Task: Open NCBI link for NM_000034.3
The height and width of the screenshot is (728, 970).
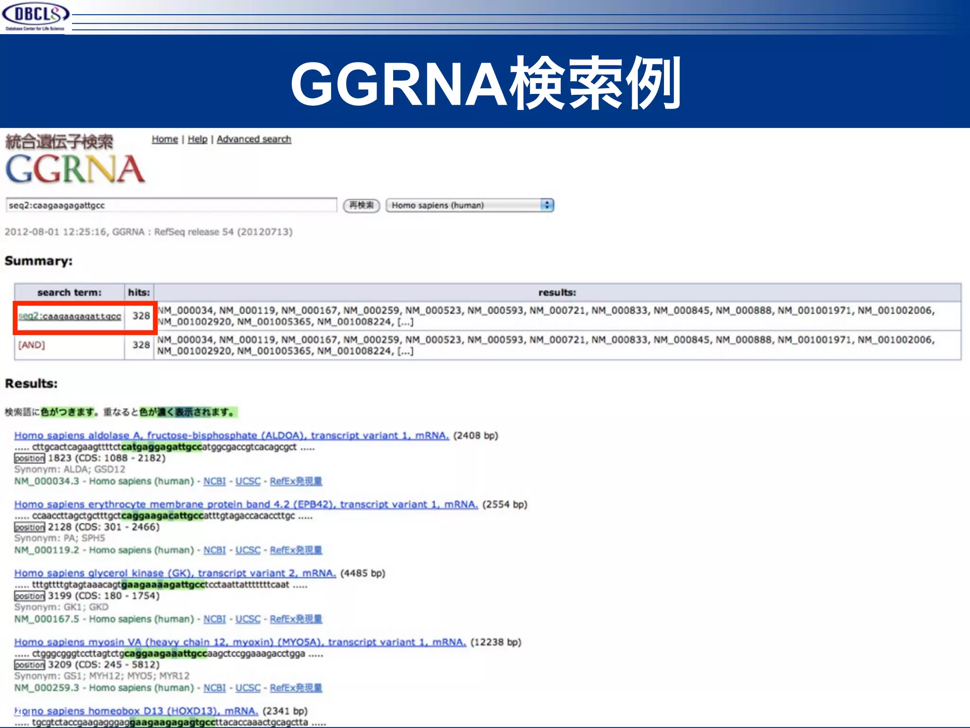Action: (x=215, y=481)
